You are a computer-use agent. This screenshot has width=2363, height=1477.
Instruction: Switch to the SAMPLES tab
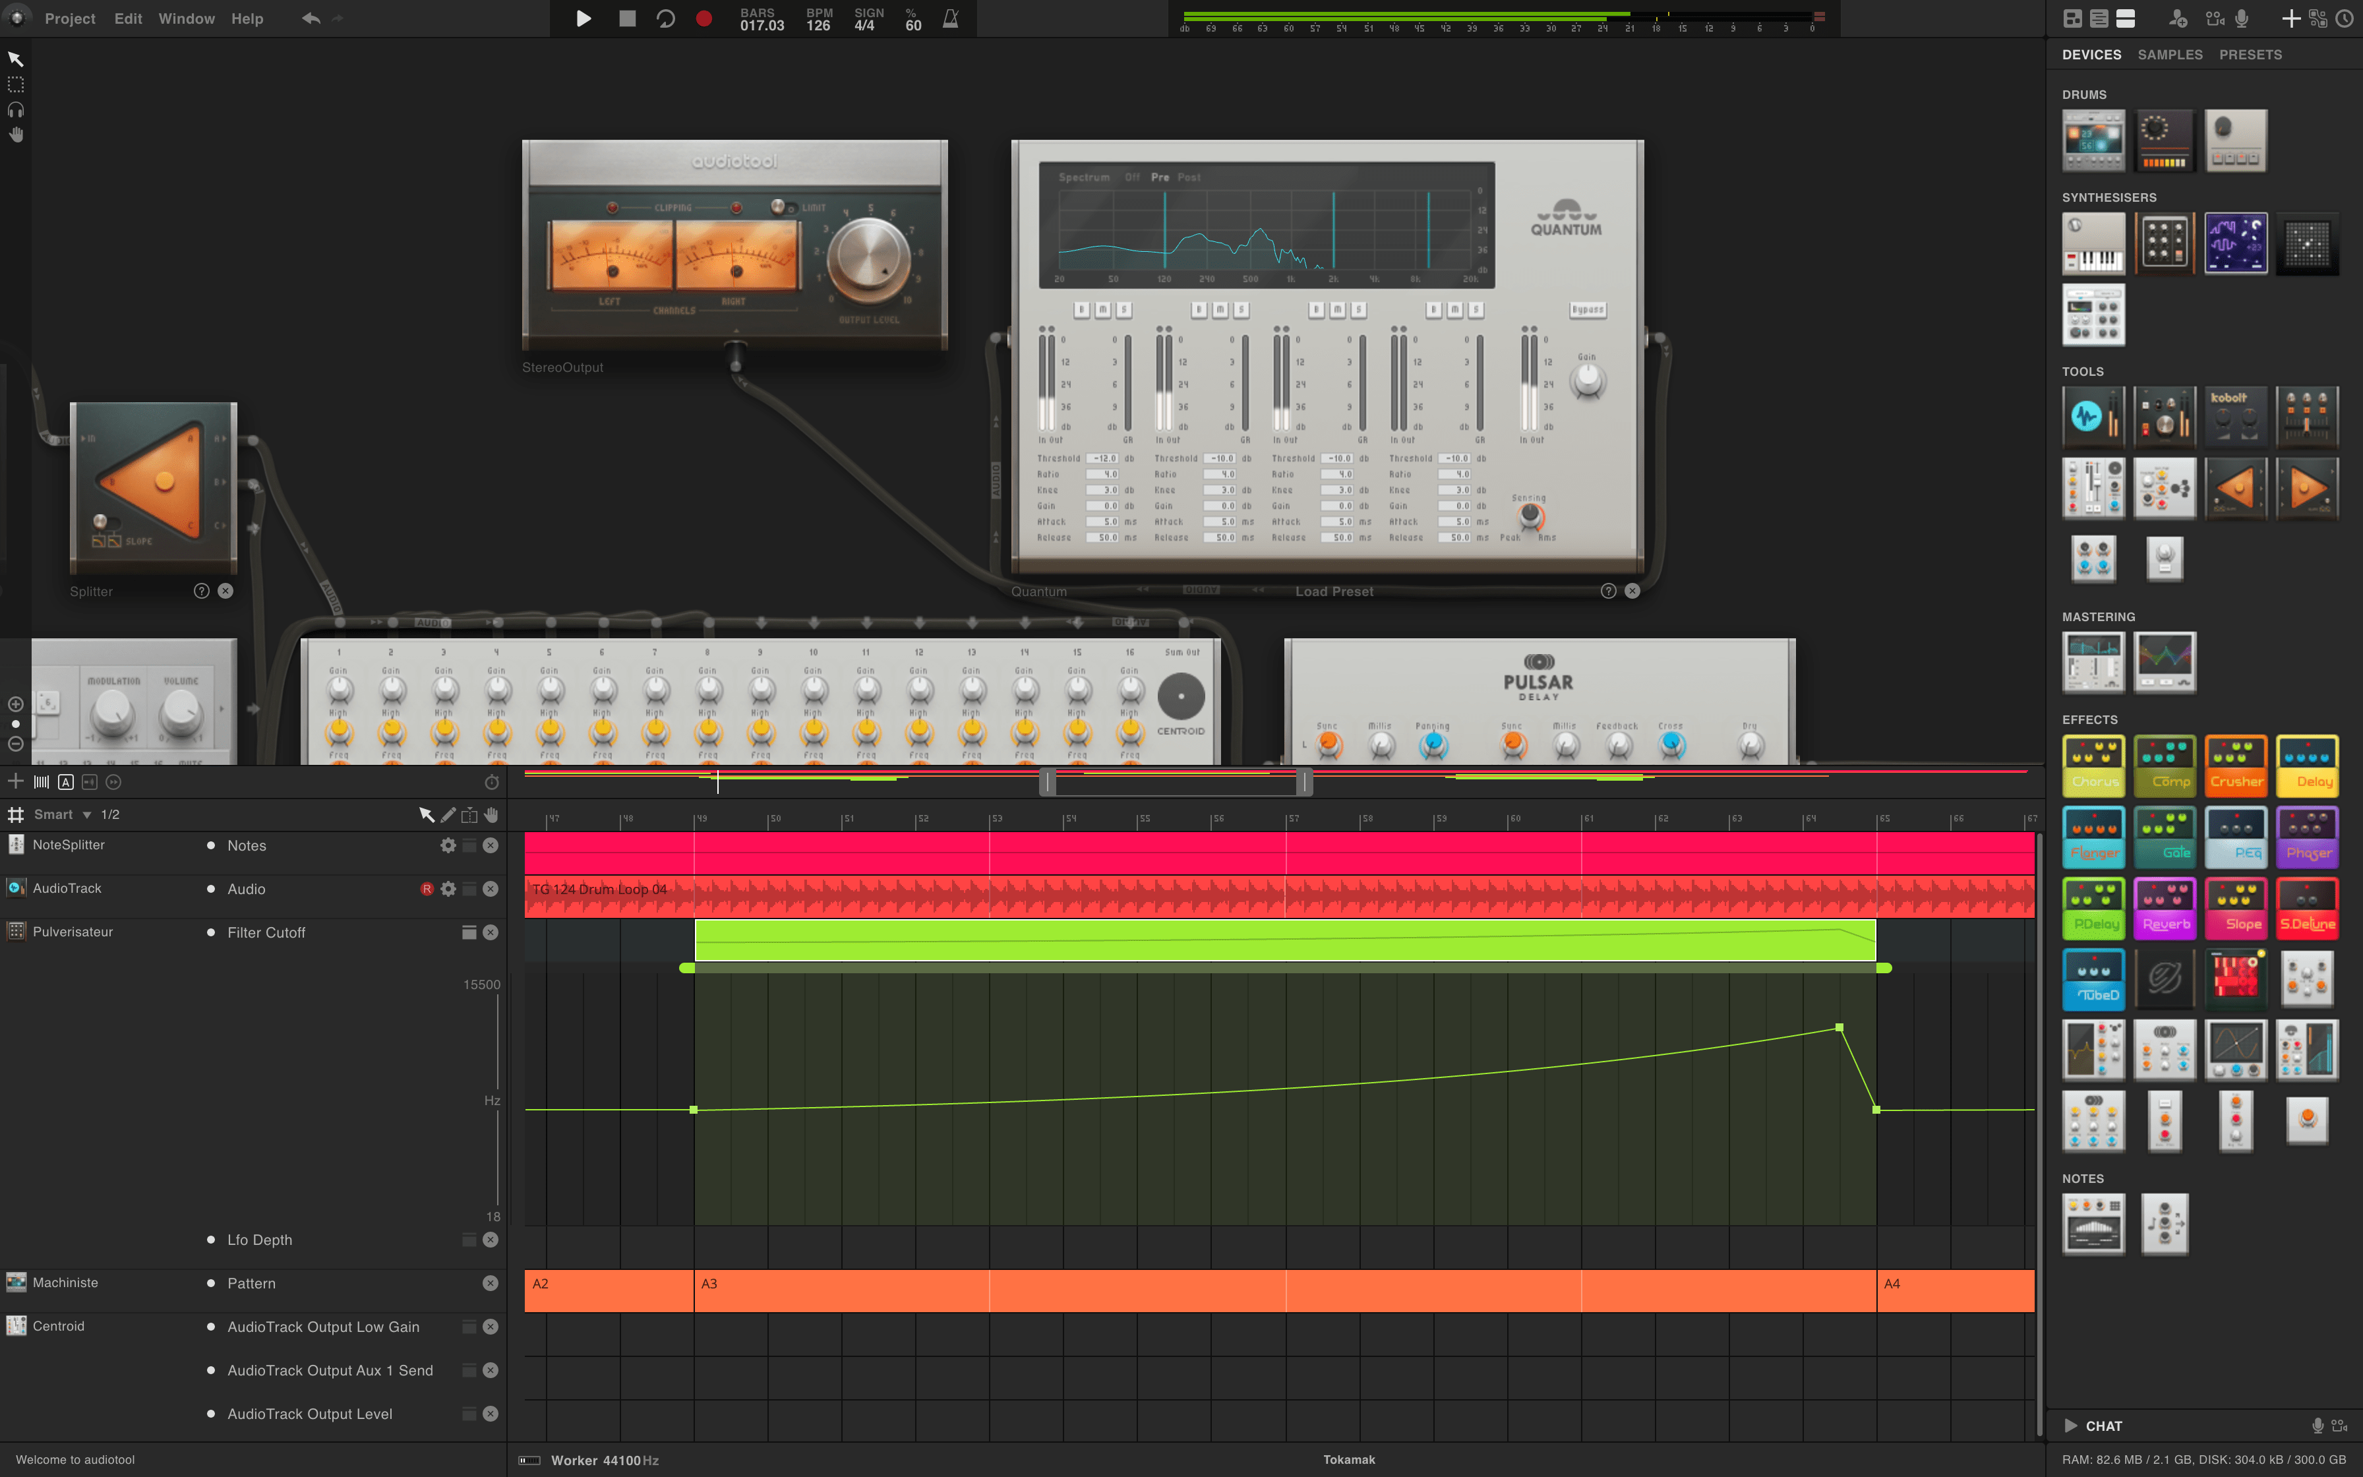[x=2170, y=55]
